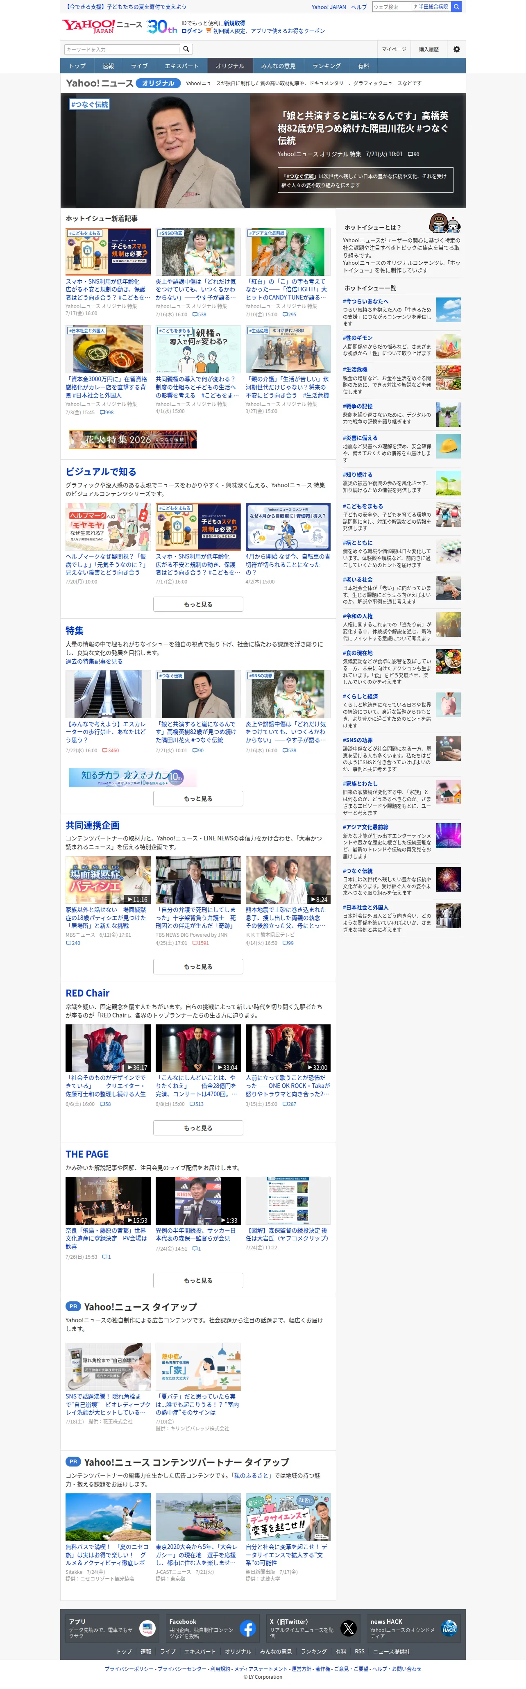Image resolution: width=526 pixels, height=1689 pixels.
Task: Open the X (旧Twitter) icon in footer
Action: [348, 1629]
